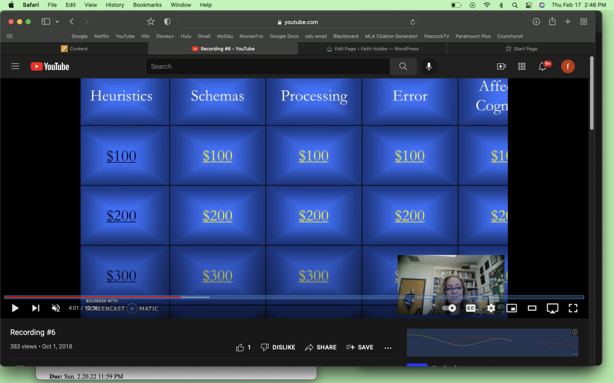The width and height of the screenshot is (614, 383).
Task: Toggle the autoplay switch
Action: 449,308
